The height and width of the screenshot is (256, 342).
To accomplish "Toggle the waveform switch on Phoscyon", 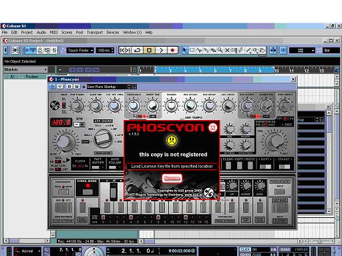I will pos(63,105).
